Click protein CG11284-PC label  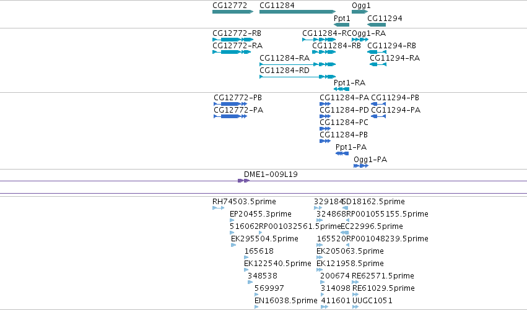344,123
